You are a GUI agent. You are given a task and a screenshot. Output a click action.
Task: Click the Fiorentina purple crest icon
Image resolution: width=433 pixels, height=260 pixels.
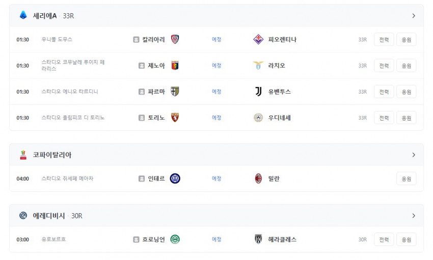[x=258, y=39]
